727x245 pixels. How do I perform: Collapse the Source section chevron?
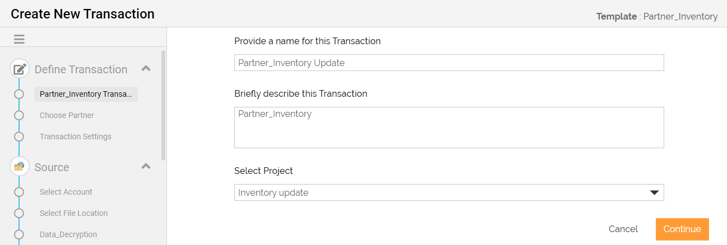(x=146, y=167)
